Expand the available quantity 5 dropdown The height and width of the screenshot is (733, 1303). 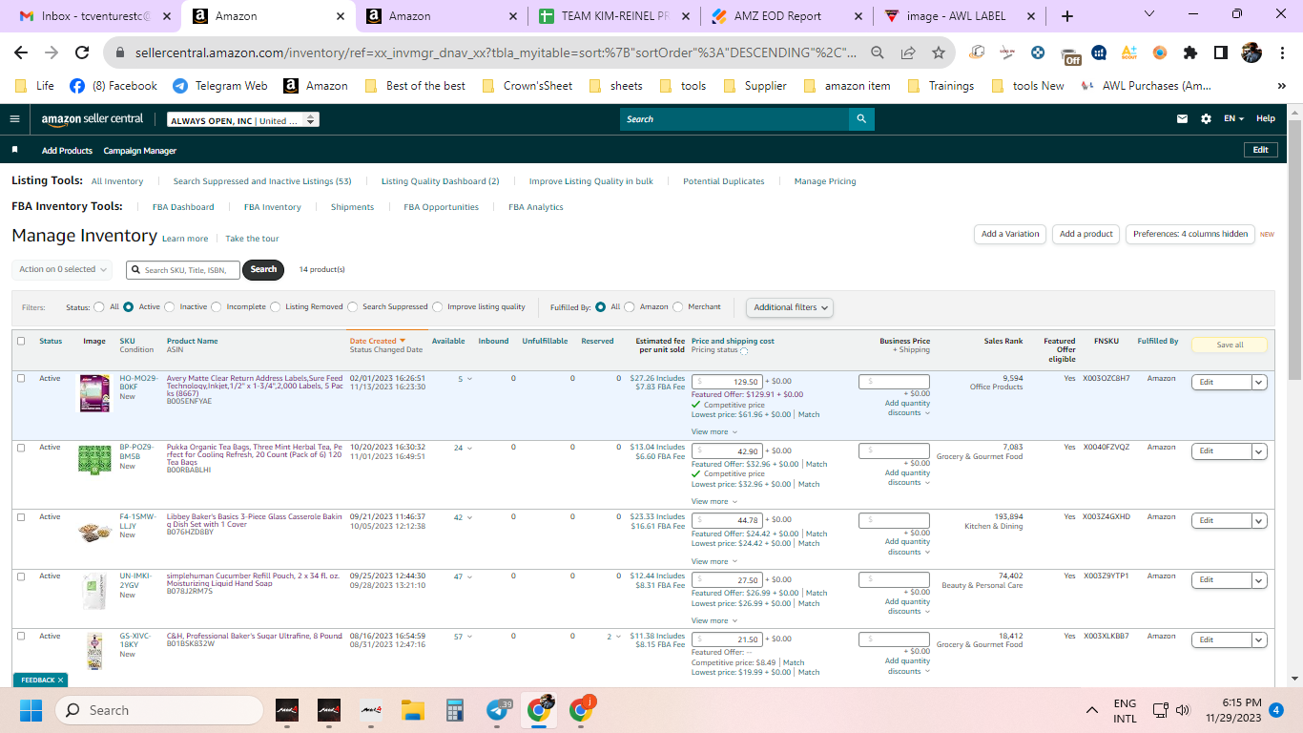click(465, 379)
